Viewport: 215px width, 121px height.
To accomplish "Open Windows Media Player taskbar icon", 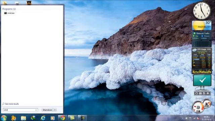I will tap(52, 118).
